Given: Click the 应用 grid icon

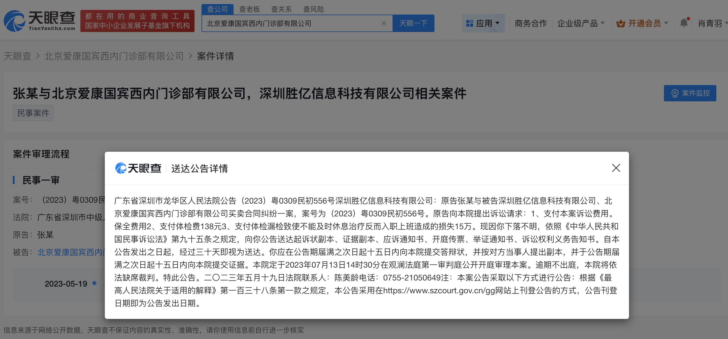Looking at the screenshot, I should pos(469,23).
